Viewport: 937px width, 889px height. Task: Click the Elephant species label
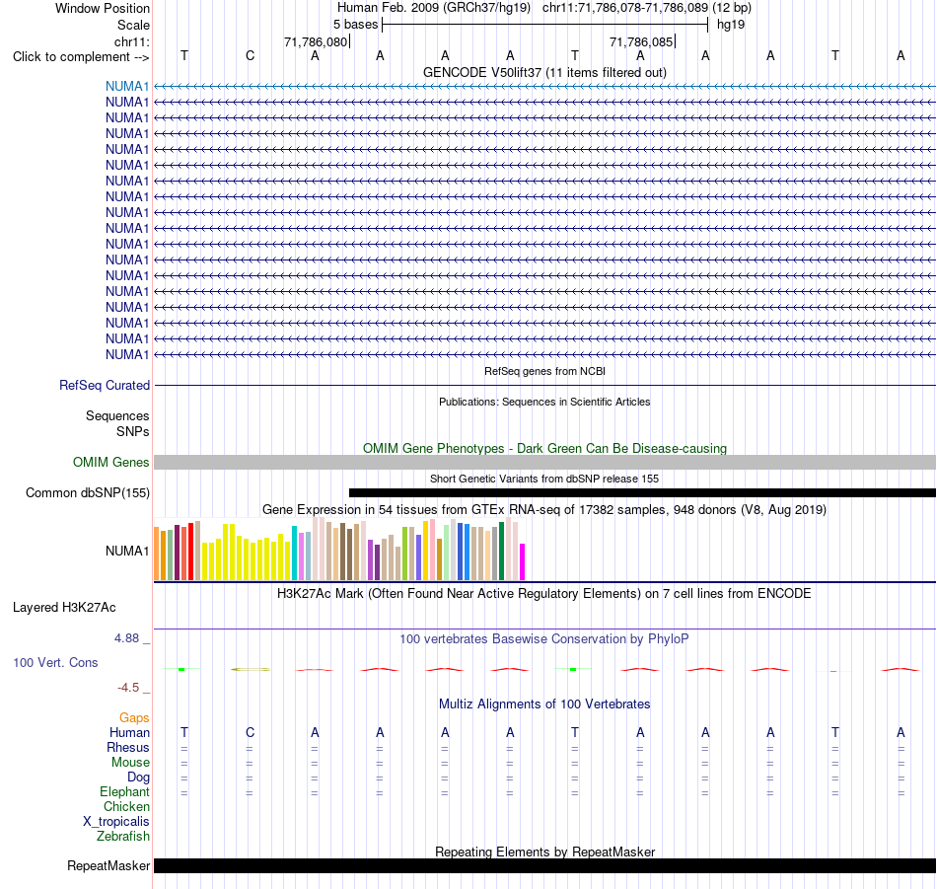[x=124, y=791]
